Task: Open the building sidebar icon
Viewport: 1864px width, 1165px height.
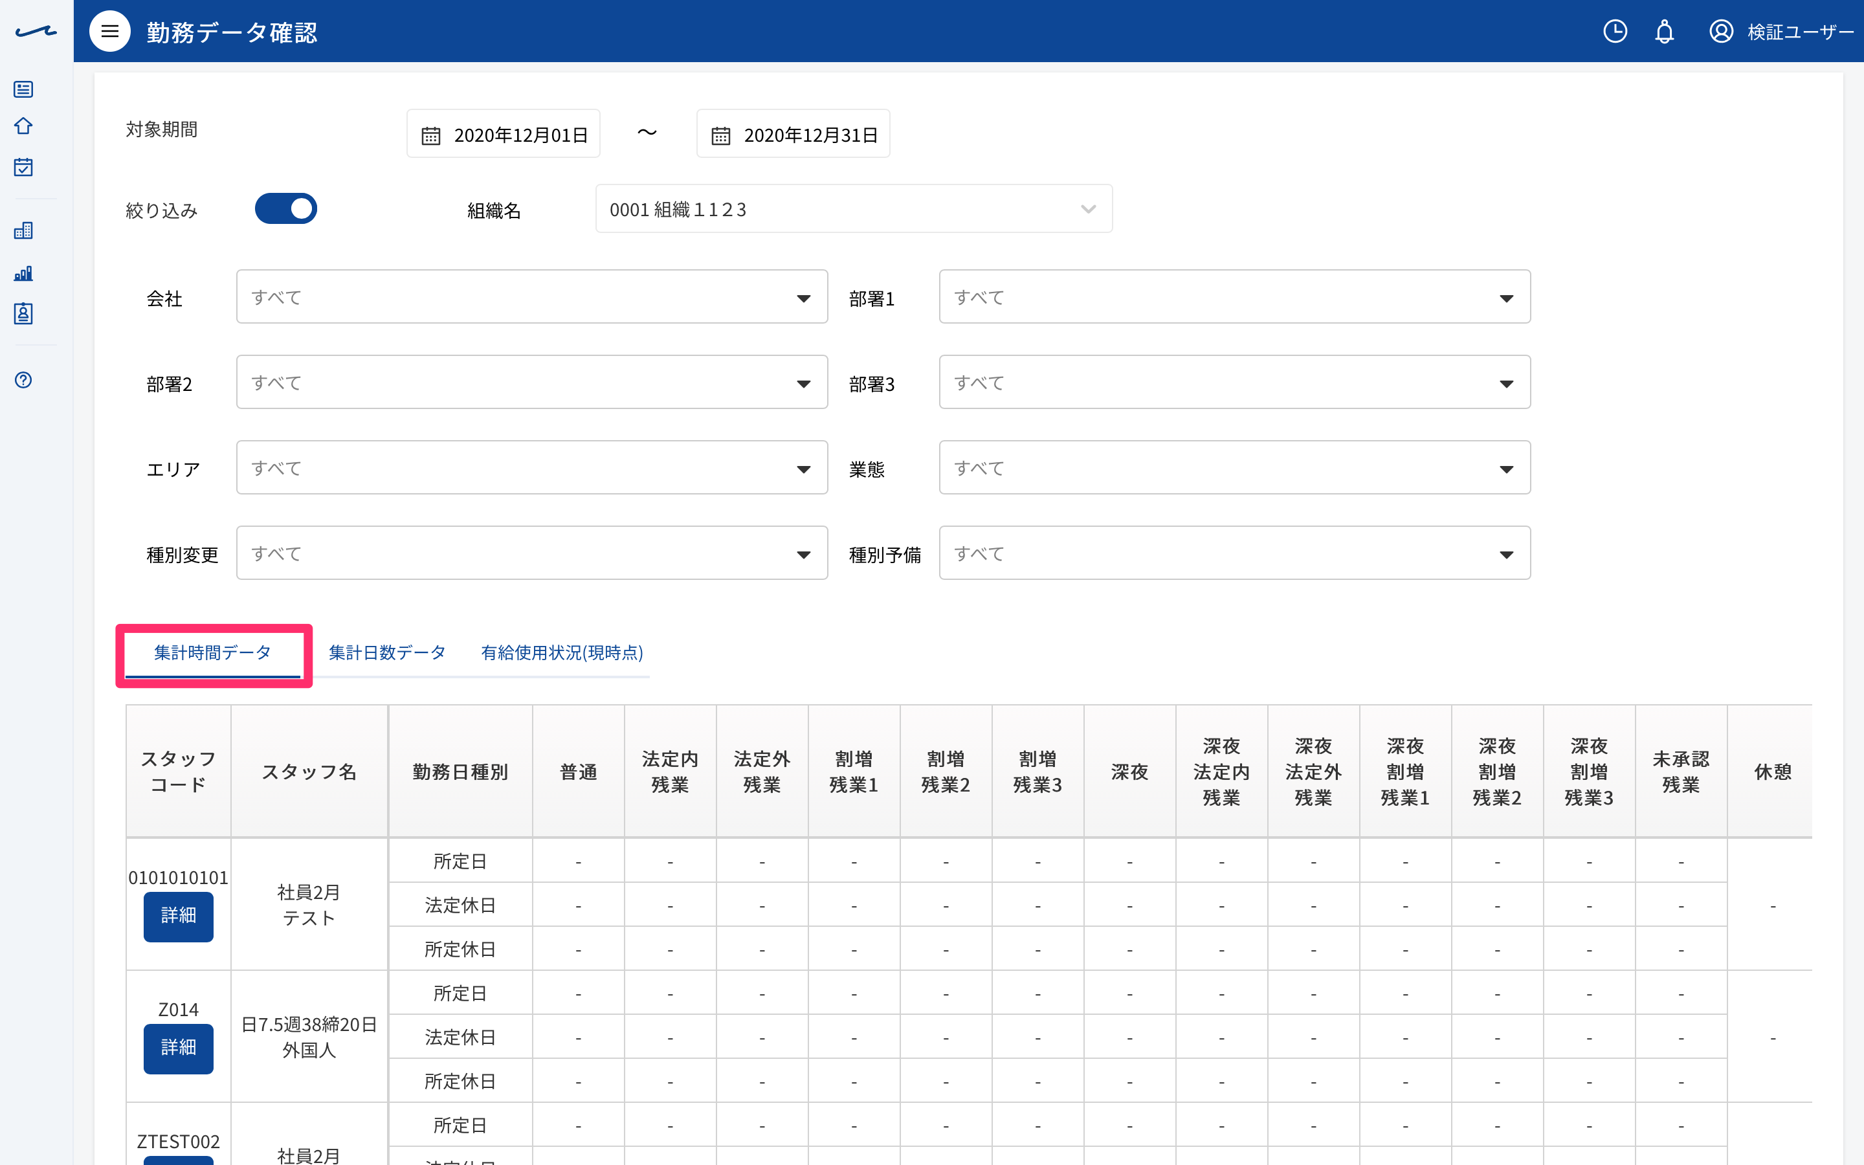Action: tap(23, 230)
